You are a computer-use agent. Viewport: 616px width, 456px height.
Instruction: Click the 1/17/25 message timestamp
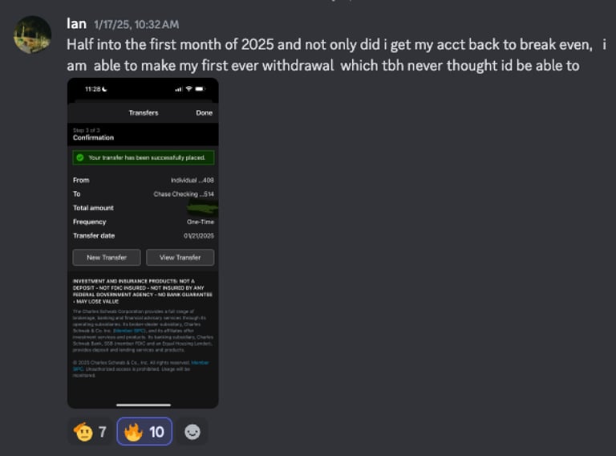(136, 25)
